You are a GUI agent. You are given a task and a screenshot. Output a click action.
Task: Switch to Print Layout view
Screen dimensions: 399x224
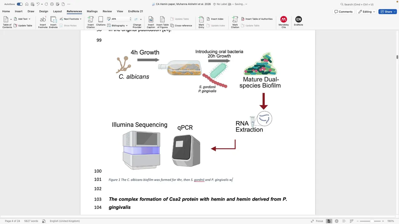point(329,221)
